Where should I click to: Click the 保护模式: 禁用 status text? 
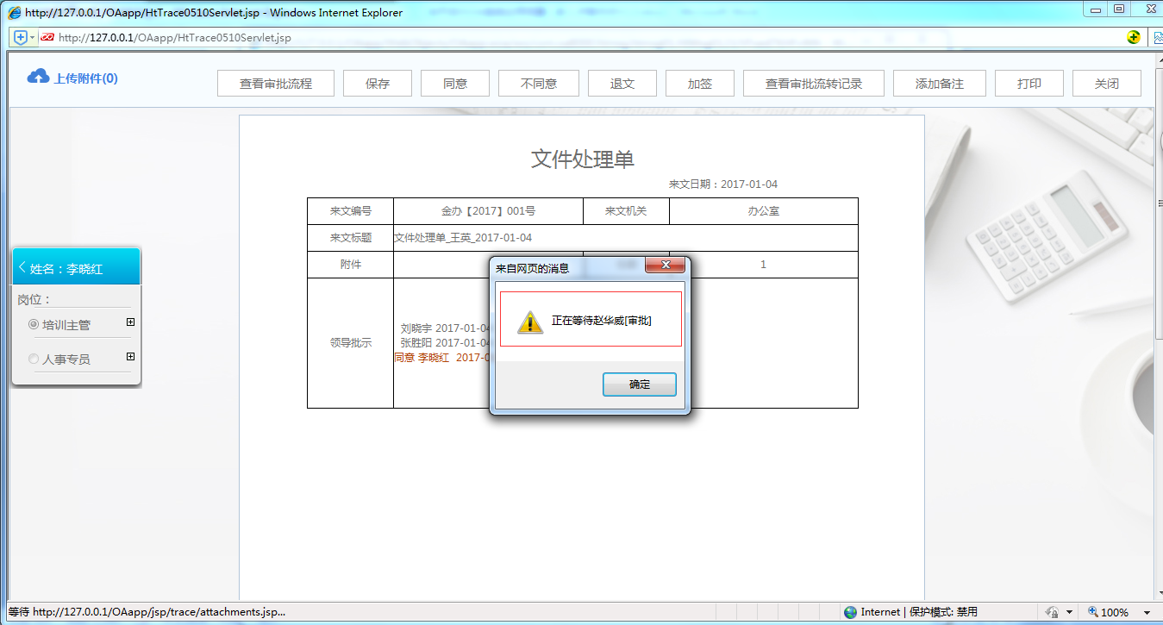[x=943, y=612]
